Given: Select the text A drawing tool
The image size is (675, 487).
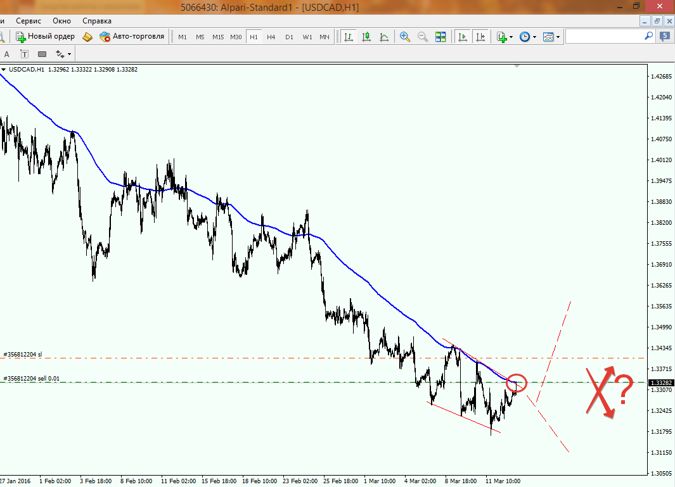Looking at the screenshot, I should 6,54.
